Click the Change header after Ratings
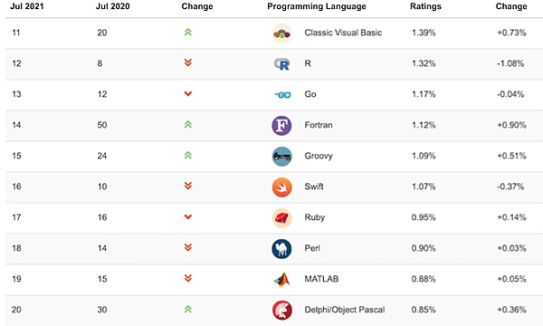The height and width of the screenshot is (326, 543). (511, 6)
